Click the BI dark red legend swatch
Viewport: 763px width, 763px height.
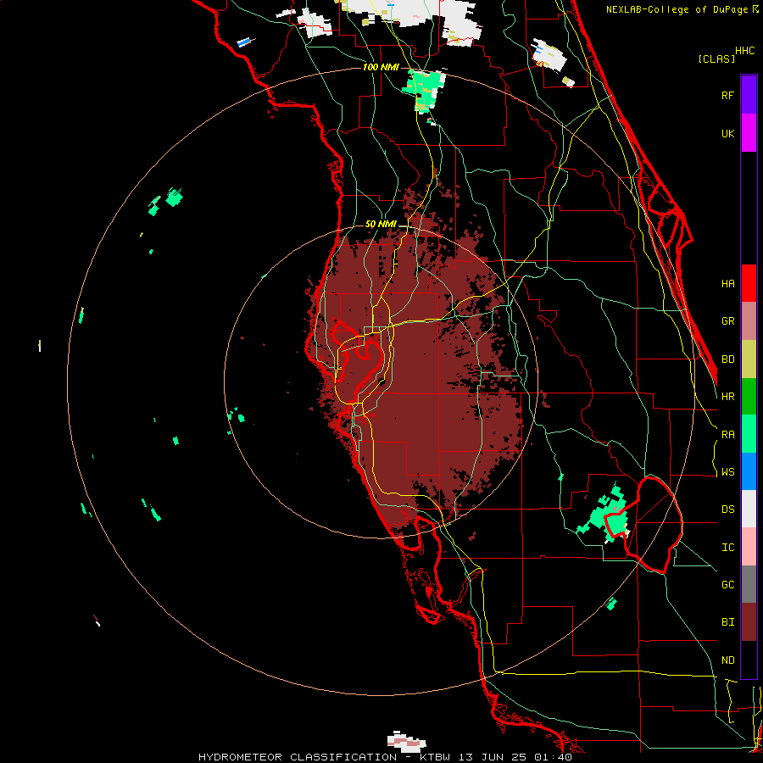point(749,622)
